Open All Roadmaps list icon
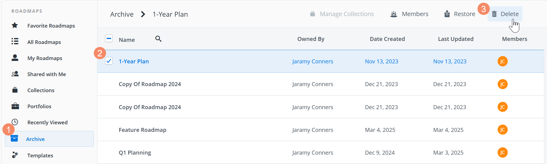This screenshot has width=547, height=164. 15,42
